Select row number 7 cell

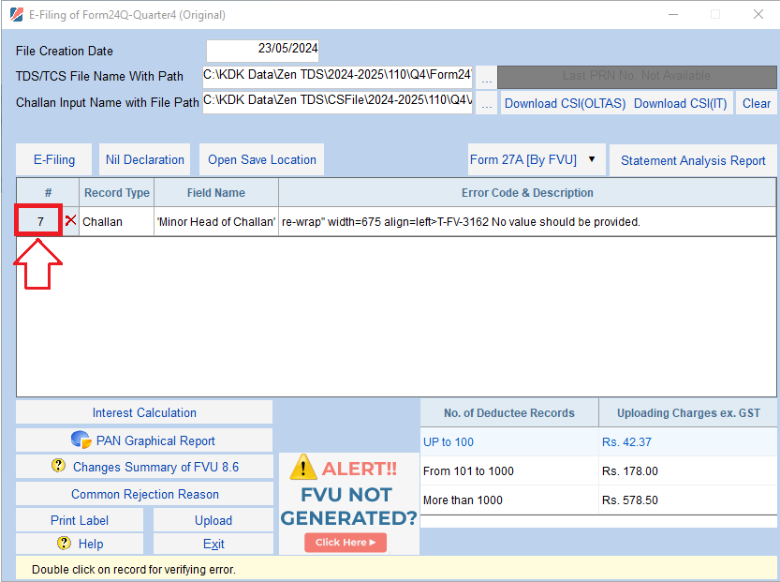click(38, 220)
